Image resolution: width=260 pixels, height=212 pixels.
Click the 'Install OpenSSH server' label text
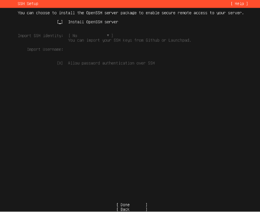pyautogui.click(x=93, y=22)
